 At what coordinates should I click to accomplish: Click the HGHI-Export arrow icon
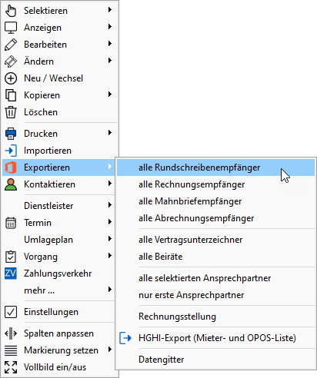tap(125, 338)
